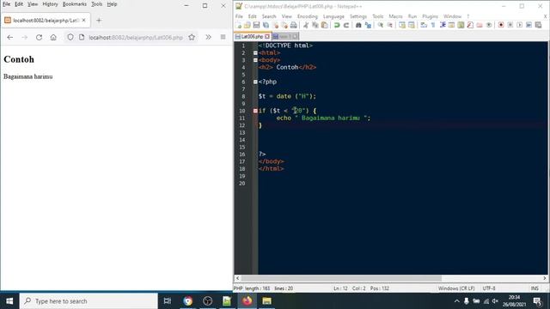Click the Save All icon in Notepad++
550x309 pixels.
tap(266, 25)
